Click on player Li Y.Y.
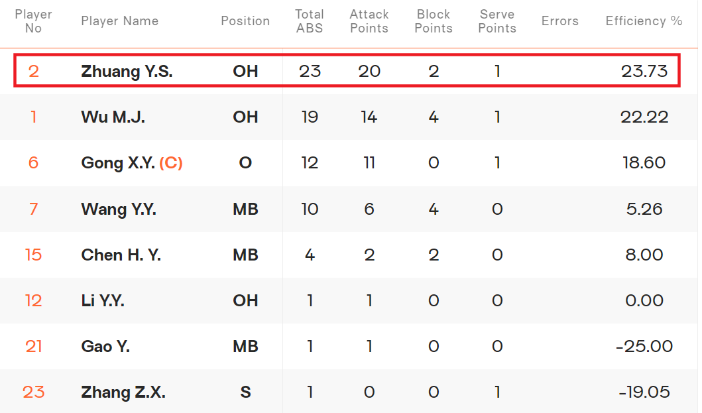The image size is (702, 413). point(103,301)
